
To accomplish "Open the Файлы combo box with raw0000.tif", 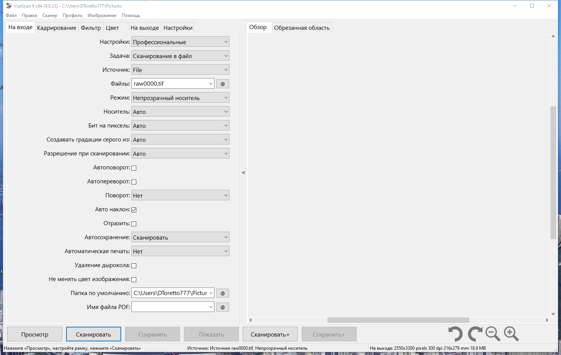I will click(173, 84).
